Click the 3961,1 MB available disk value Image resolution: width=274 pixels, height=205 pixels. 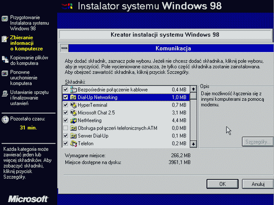(180, 162)
